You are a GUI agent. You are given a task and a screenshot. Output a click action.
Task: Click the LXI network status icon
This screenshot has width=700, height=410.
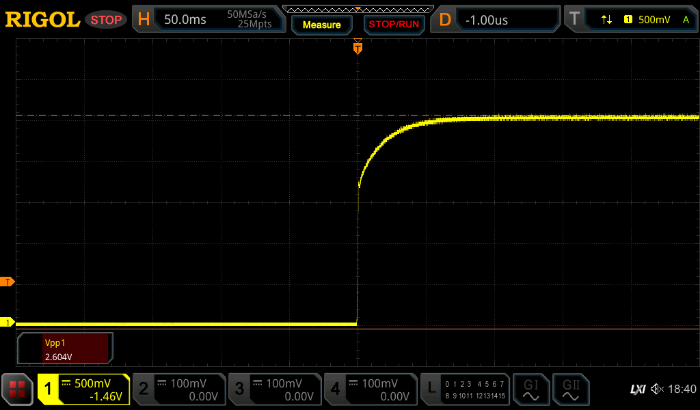tap(638, 389)
